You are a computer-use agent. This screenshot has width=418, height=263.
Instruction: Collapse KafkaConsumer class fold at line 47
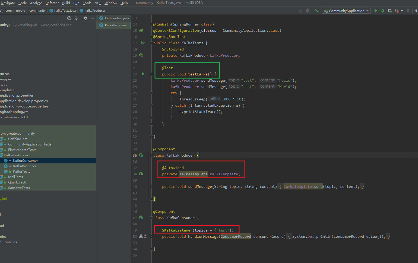coord(151,218)
